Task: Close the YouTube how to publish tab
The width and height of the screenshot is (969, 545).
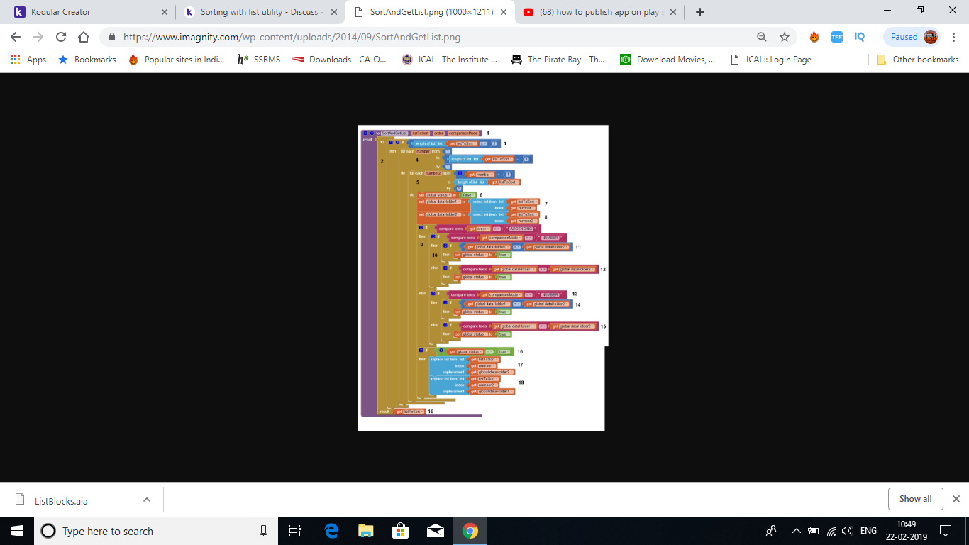Action: (x=672, y=12)
